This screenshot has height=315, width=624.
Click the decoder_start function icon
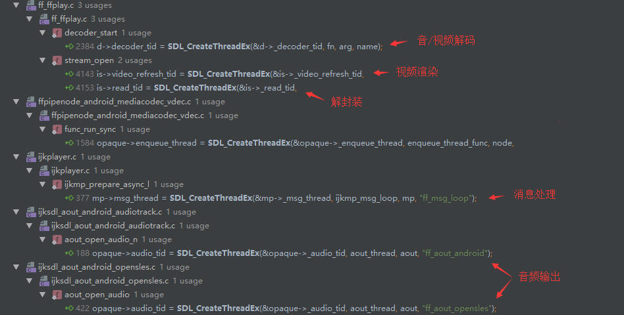click(57, 33)
